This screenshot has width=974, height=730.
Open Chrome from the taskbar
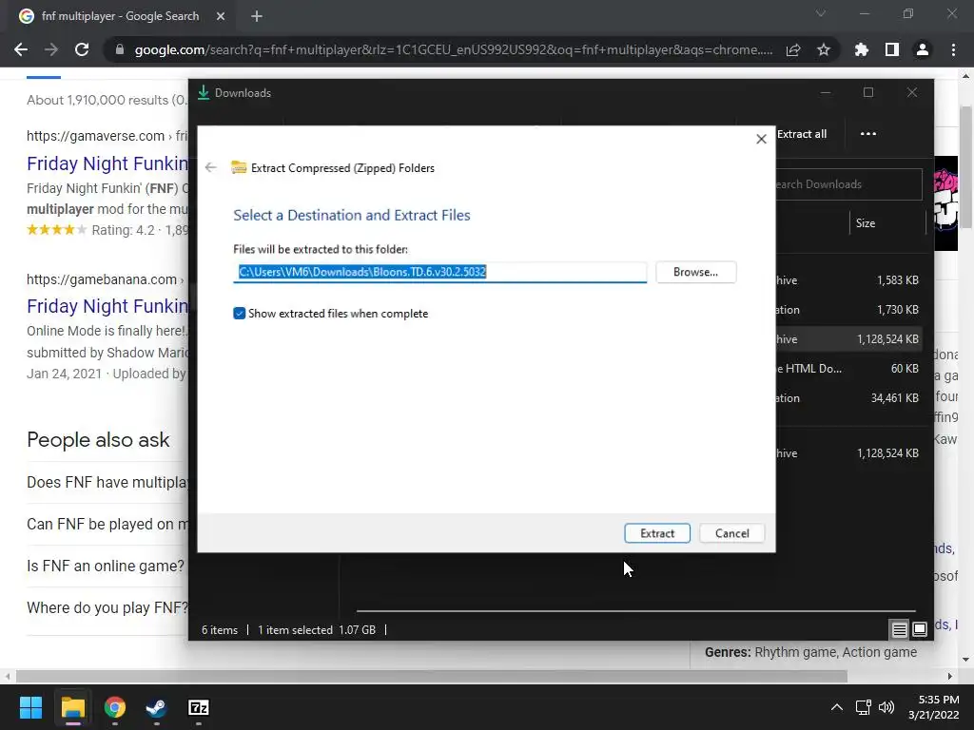coord(115,707)
